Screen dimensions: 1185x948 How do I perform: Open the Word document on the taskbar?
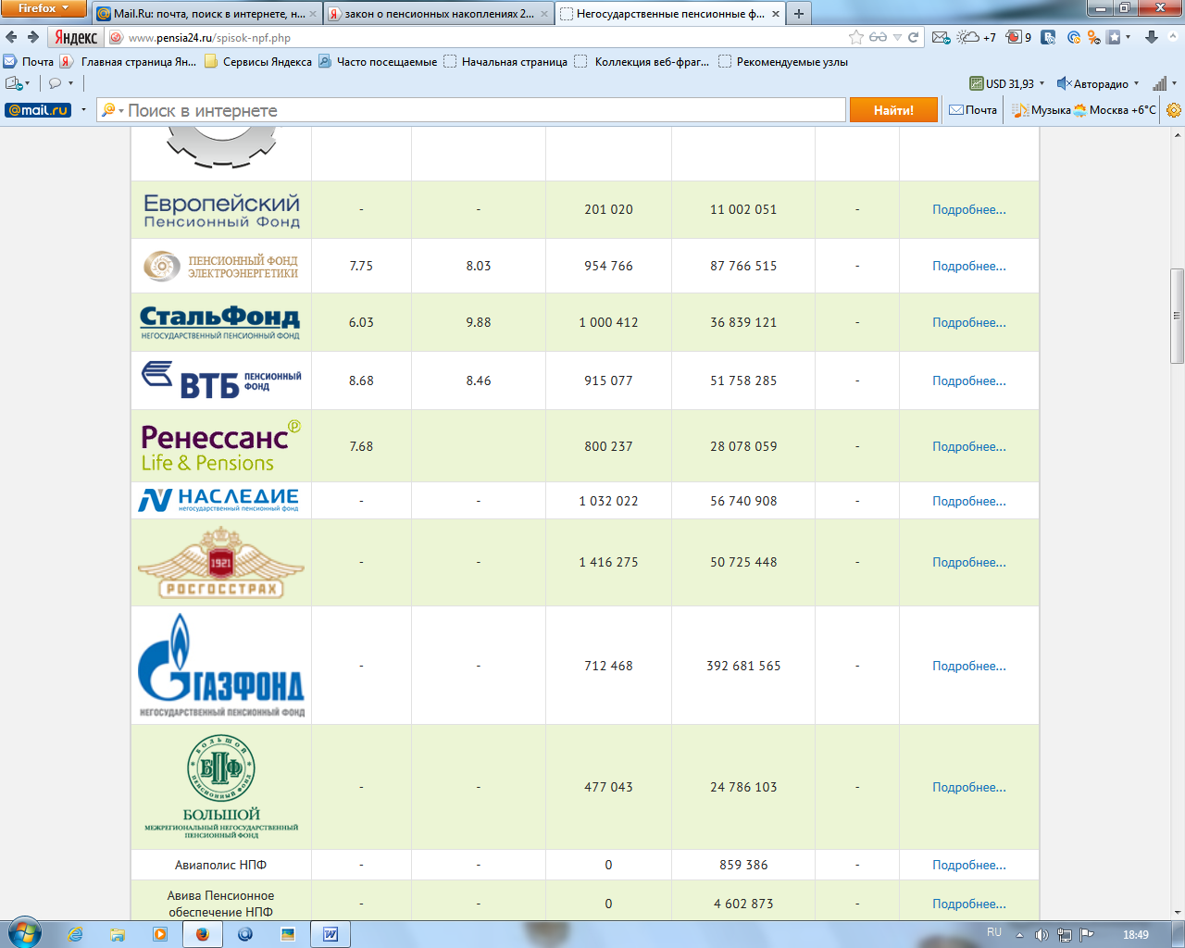click(x=330, y=934)
